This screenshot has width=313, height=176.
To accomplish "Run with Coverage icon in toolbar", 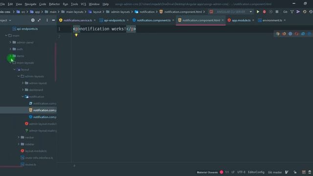I will point(270,12).
